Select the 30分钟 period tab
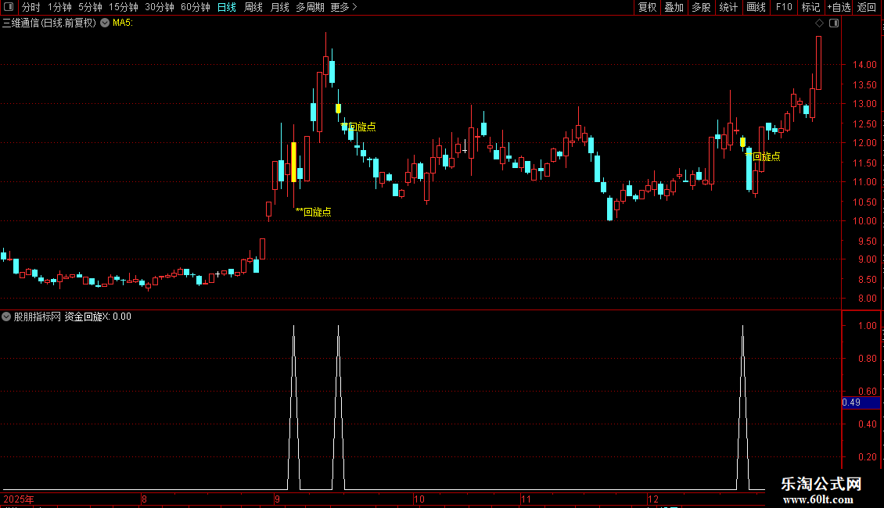Image resolution: width=884 pixels, height=508 pixels. [x=159, y=7]
